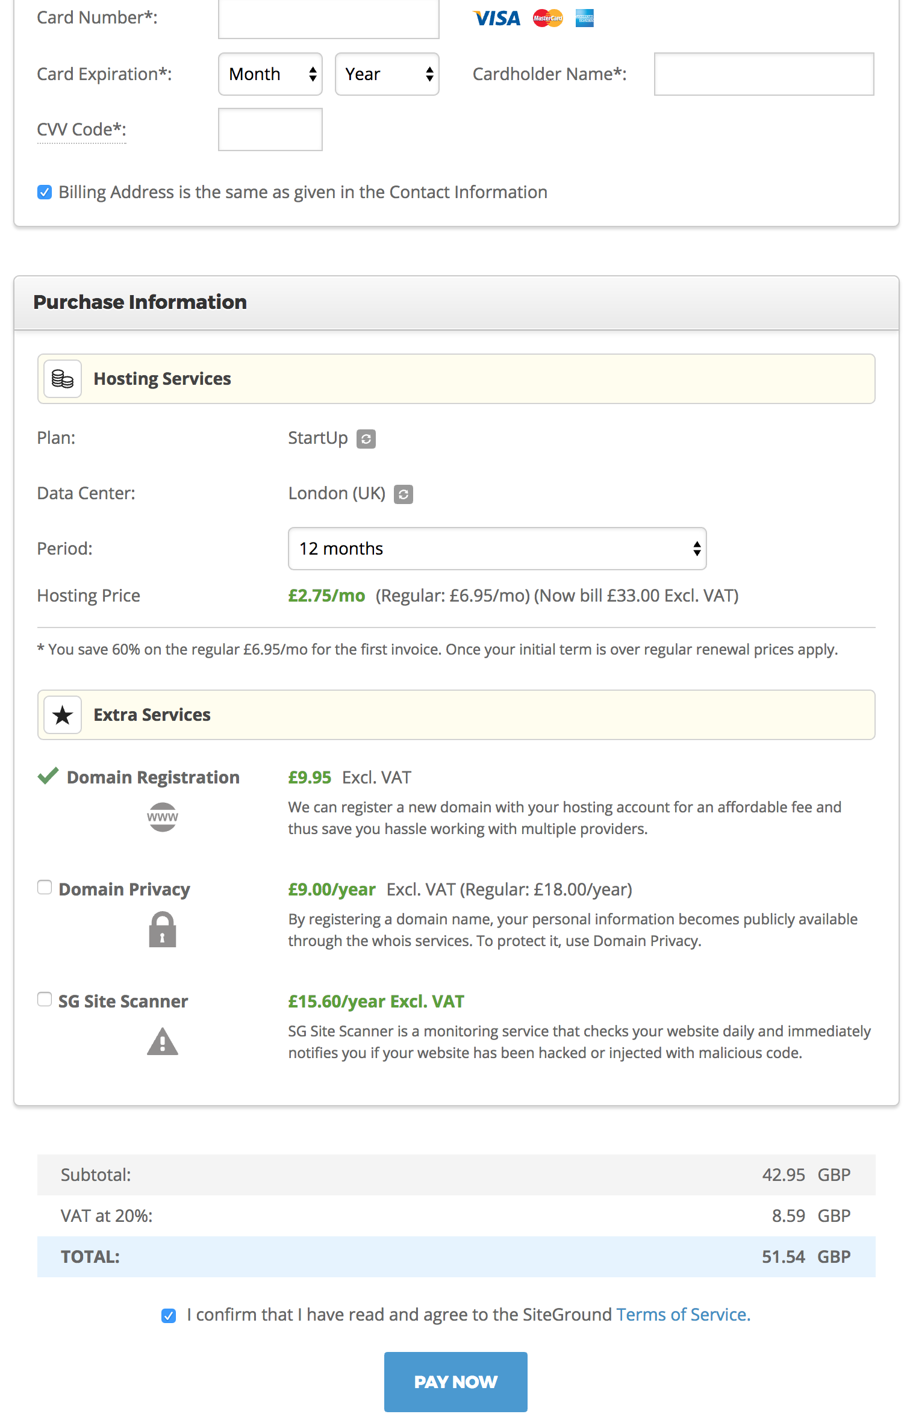
Task: Click the star icon in Extra Services header
Action: (63, 715)
